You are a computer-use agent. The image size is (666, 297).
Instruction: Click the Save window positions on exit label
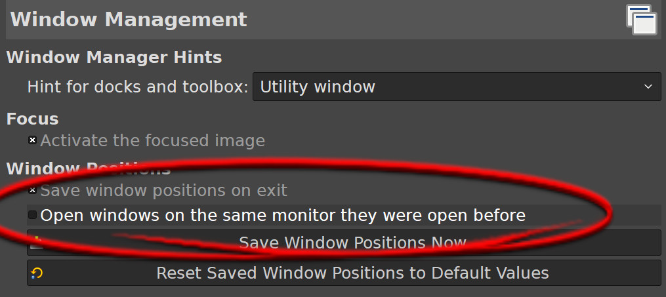(x=163, y=191)
